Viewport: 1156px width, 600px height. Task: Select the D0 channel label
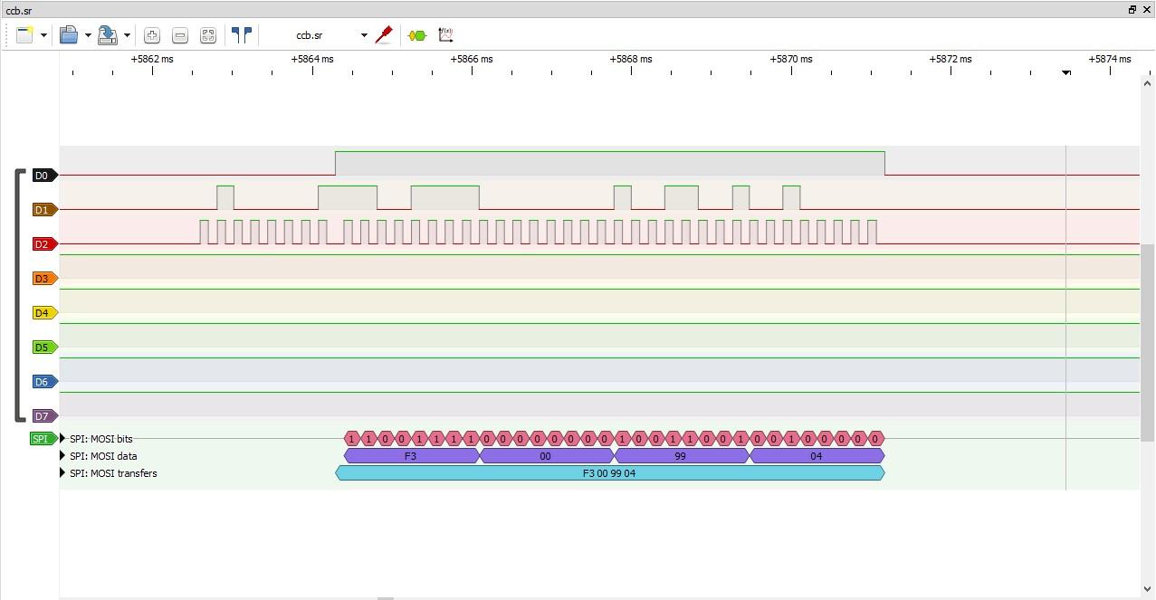[x=44, y=176]
